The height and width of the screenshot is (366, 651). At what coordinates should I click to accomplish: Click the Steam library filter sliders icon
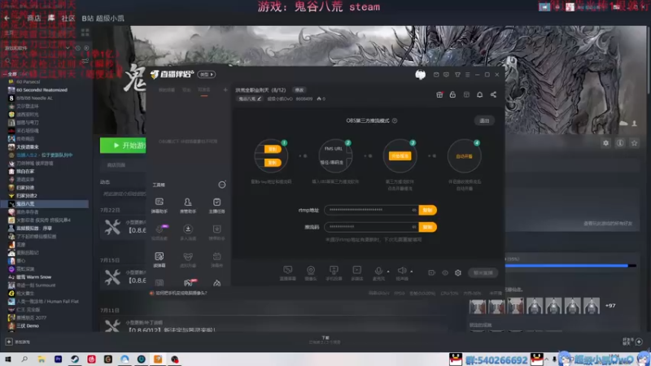coord(85,61)
